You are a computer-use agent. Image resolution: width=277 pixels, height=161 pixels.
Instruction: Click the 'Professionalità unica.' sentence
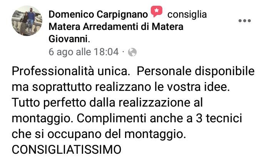70,71
